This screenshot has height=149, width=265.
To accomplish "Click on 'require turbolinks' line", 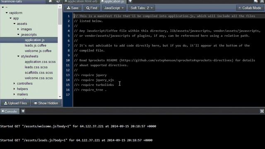I will [x=94, y=85].
